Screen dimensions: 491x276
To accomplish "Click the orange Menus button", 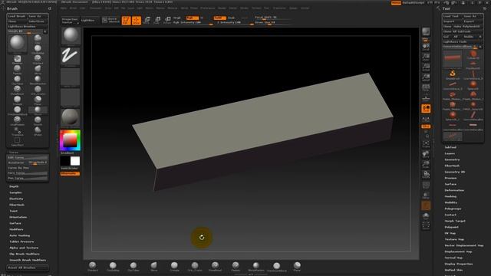I will [396, 3].
